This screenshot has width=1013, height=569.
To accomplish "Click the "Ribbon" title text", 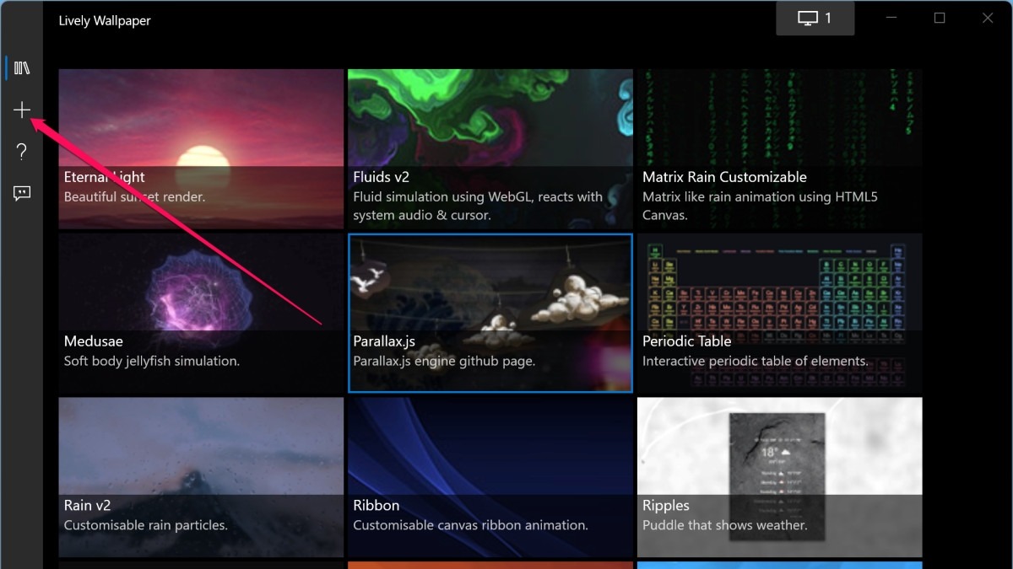I will 376,506.
